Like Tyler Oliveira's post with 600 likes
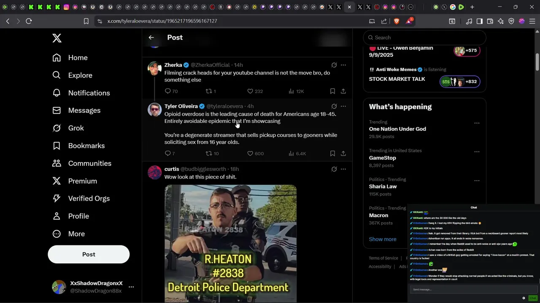The width and height of the screenshot is (540, 303). (250, 153)
